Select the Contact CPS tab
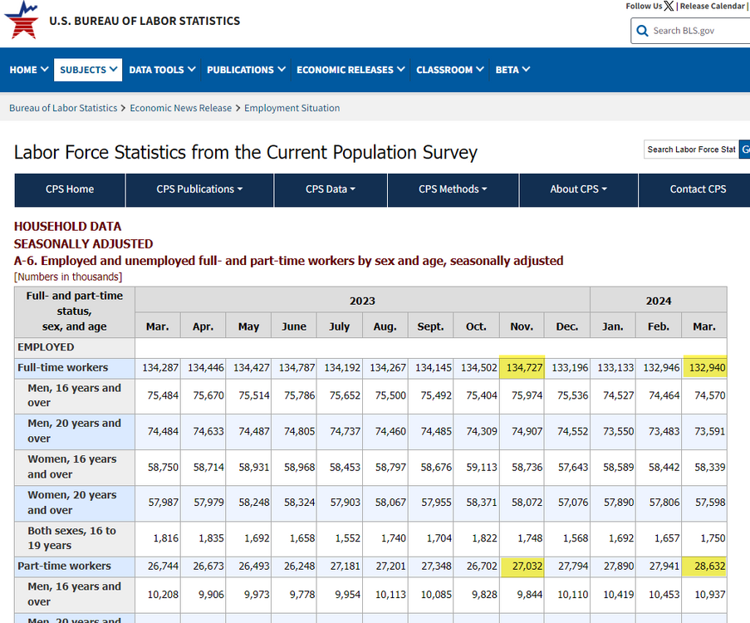Image resolution: width=750 pixels, height=623 pixels. (697, 189)
